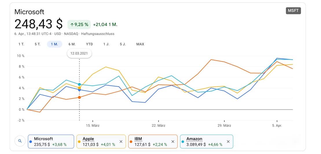The width and height of the screenshot is (321, 154).
Task: Remove Apple from the comparison
Action: pyautogui.click(x=121, y=142)
